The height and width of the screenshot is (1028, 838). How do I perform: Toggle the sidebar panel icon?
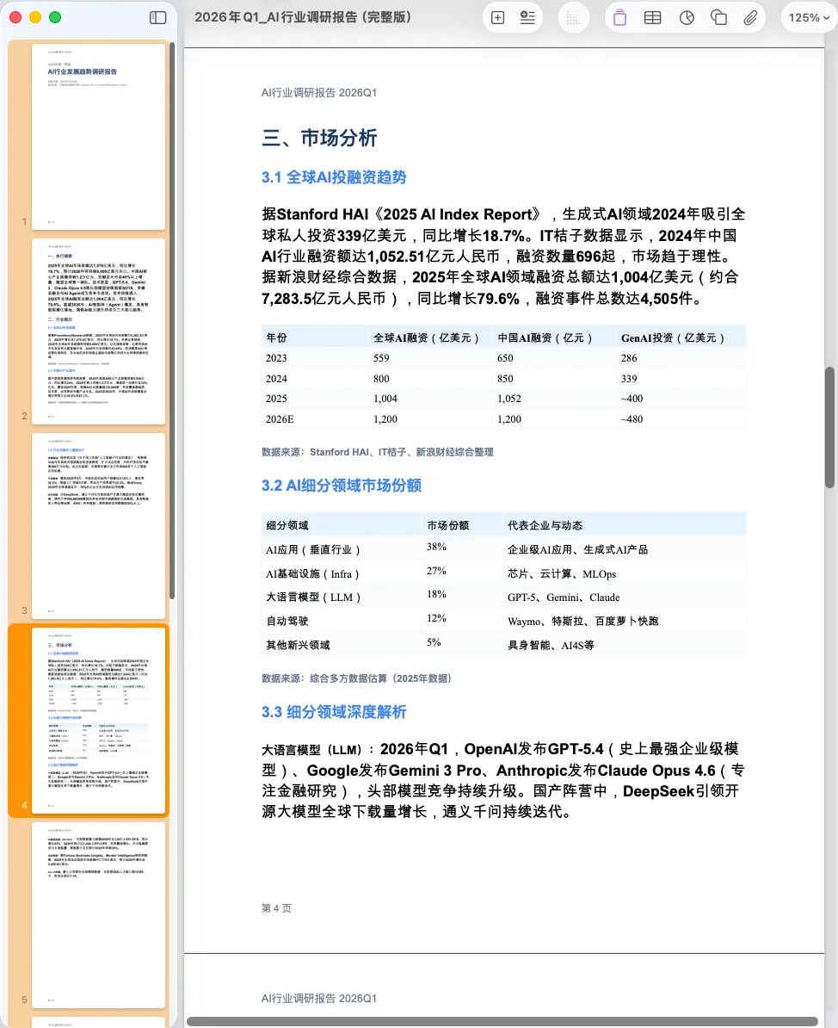[x=158, y=18]
